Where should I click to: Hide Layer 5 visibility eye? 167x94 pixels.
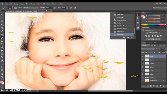click(143, 67)
